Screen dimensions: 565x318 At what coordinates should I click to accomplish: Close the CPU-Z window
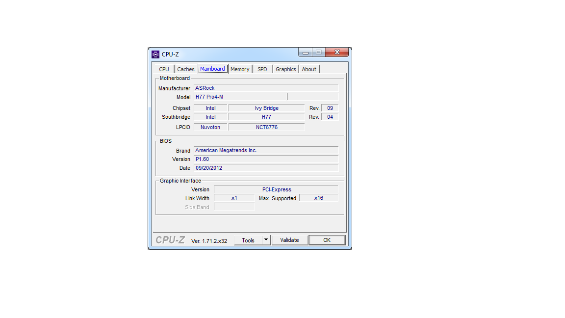[337, 53]
